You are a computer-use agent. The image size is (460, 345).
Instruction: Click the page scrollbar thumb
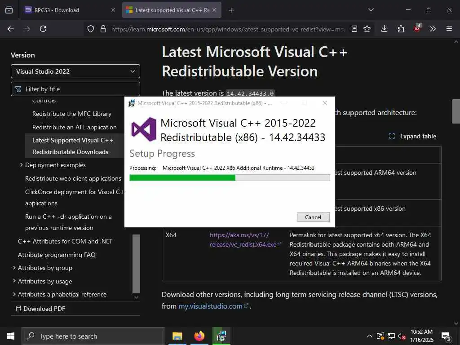456,111
